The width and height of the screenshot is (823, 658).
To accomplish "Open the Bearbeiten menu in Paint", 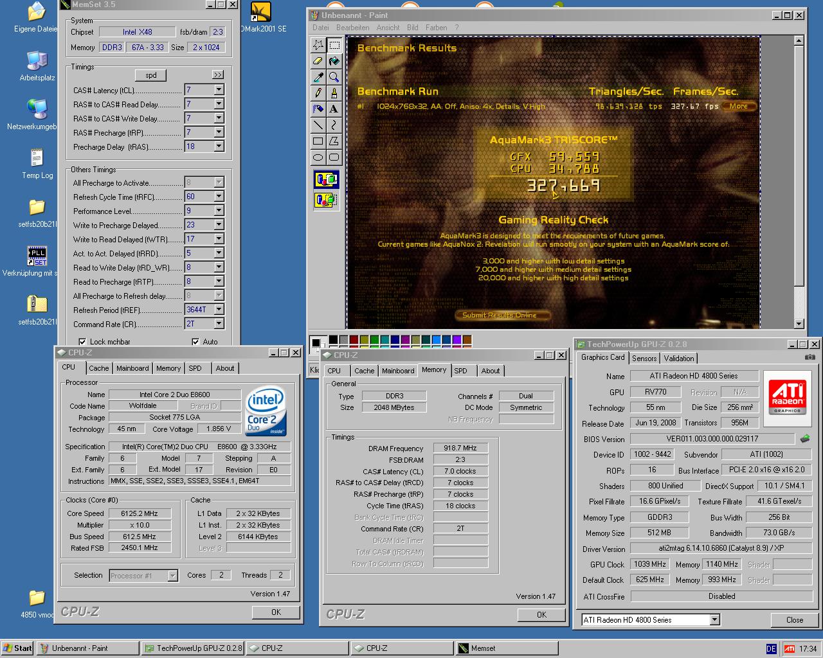I will [353, 28].
